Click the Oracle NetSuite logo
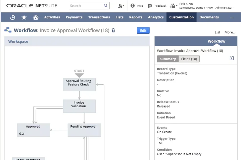 click(x=32, y=6)
